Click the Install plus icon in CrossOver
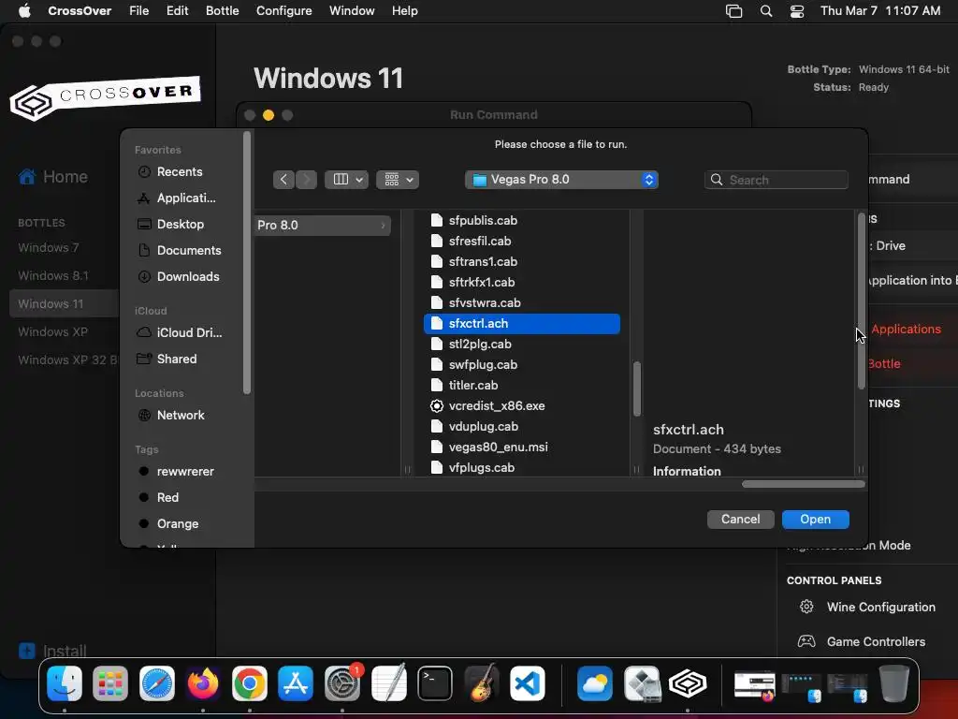Viewport: 958px width, 719px height. pos(27,651)
